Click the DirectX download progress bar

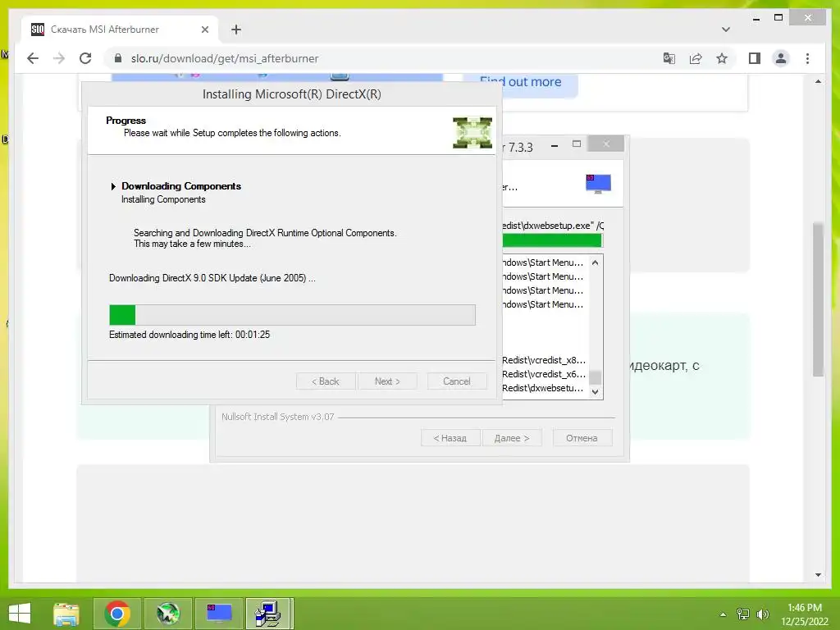tap(292, 315)
